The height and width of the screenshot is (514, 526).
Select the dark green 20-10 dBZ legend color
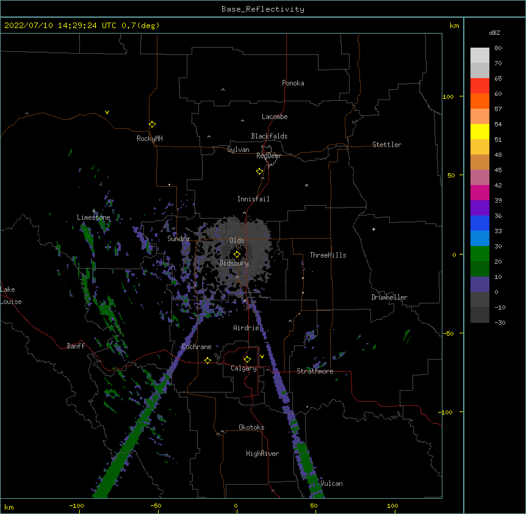[x=480, y=269]
